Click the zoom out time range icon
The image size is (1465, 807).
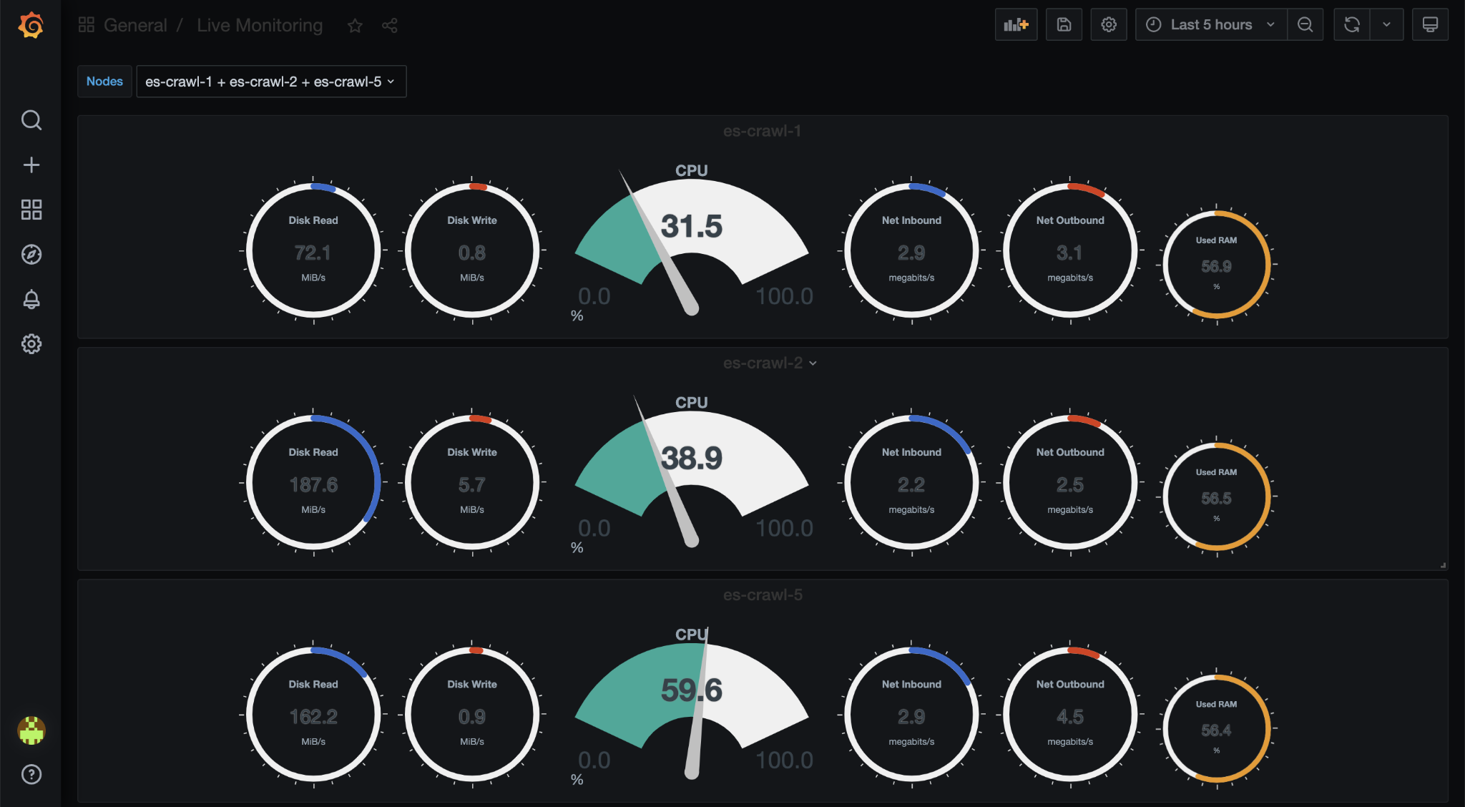(1305, 25)
